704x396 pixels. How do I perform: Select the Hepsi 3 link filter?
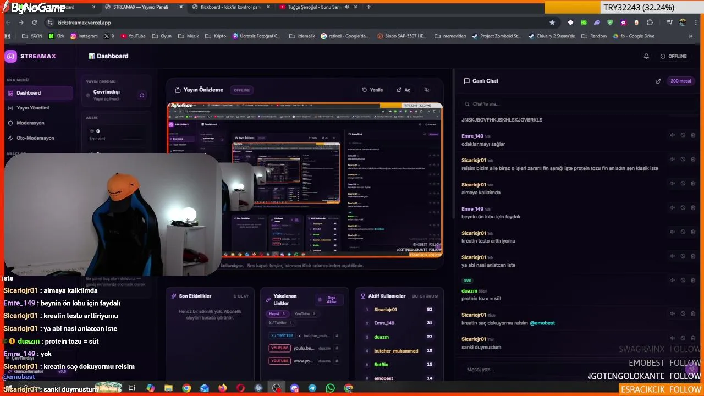pyautogui.click(x=277, y=314)
